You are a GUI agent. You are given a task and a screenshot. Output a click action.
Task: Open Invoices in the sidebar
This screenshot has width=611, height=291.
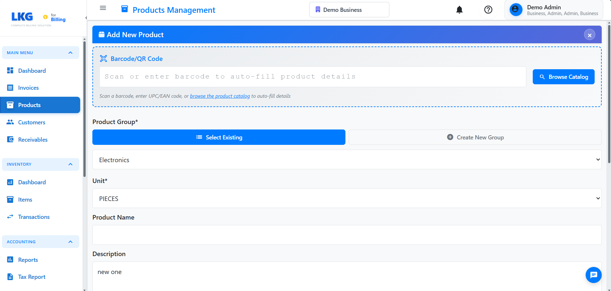[x=28, y=88]
